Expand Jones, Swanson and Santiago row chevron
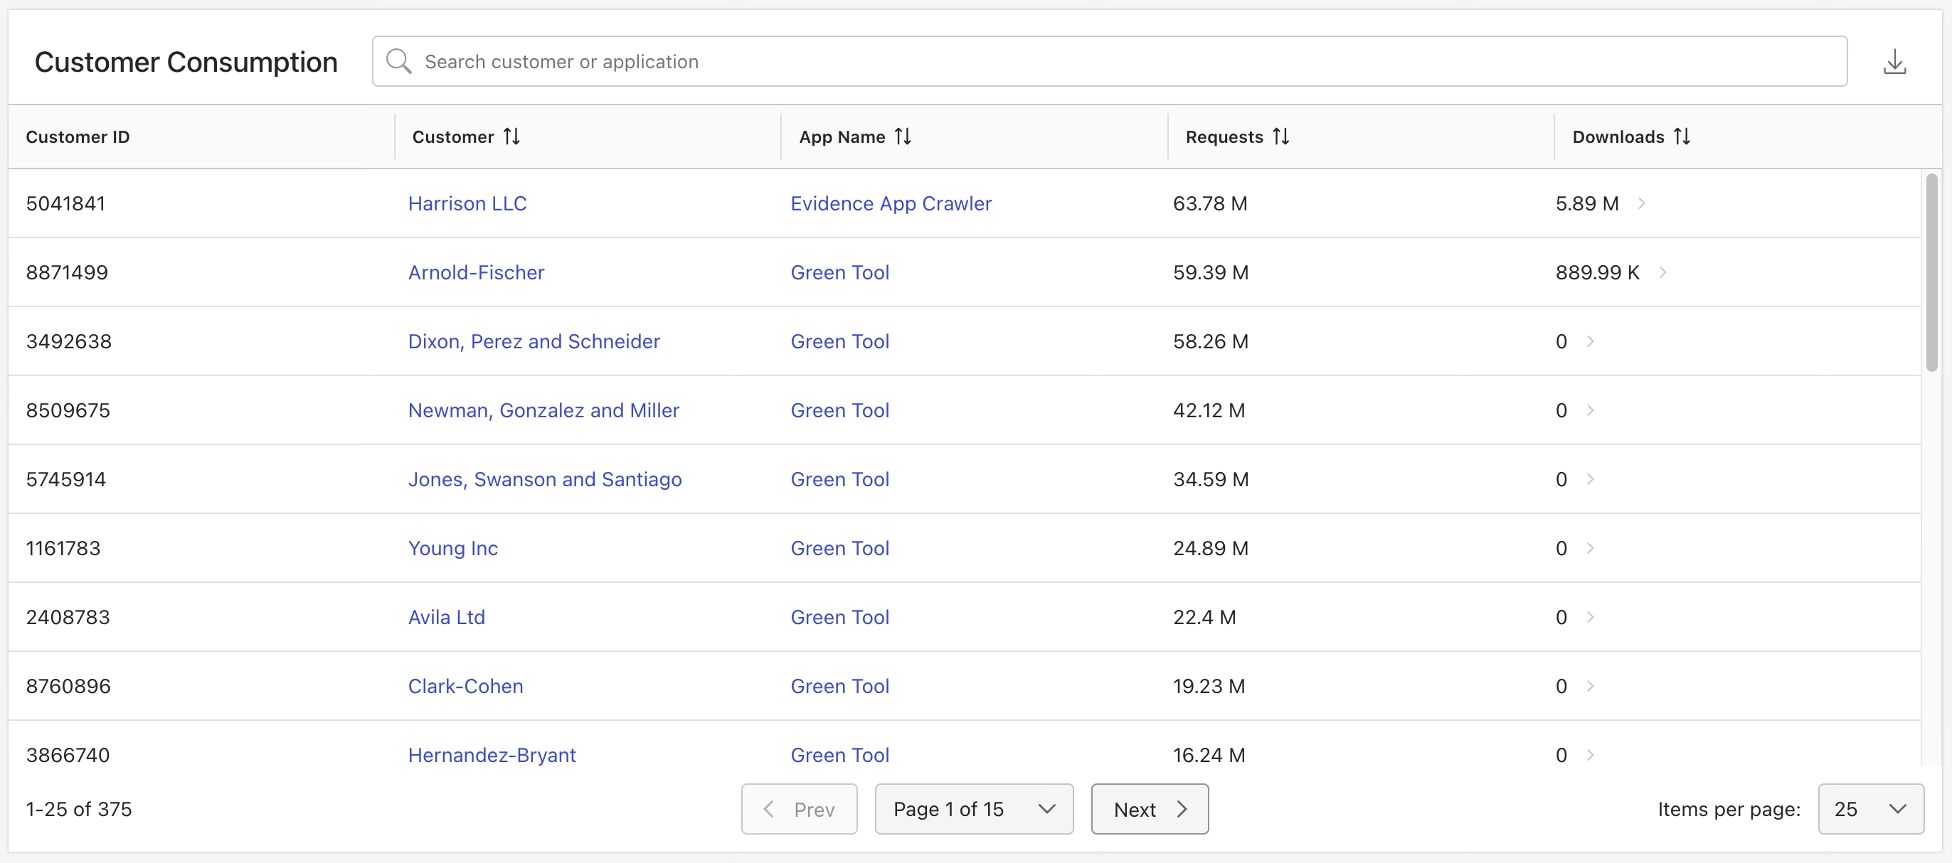 click(1590, 478)
